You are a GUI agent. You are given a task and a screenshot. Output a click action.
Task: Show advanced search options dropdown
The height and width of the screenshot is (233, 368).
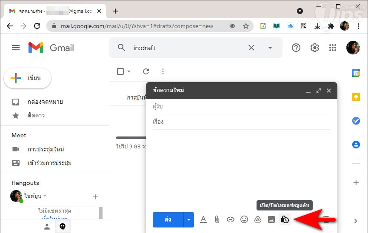click(x=270, y=48)
